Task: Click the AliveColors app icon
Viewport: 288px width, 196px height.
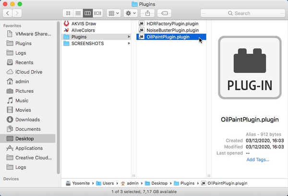Action: pyautogui.click(x=66, y=30)
